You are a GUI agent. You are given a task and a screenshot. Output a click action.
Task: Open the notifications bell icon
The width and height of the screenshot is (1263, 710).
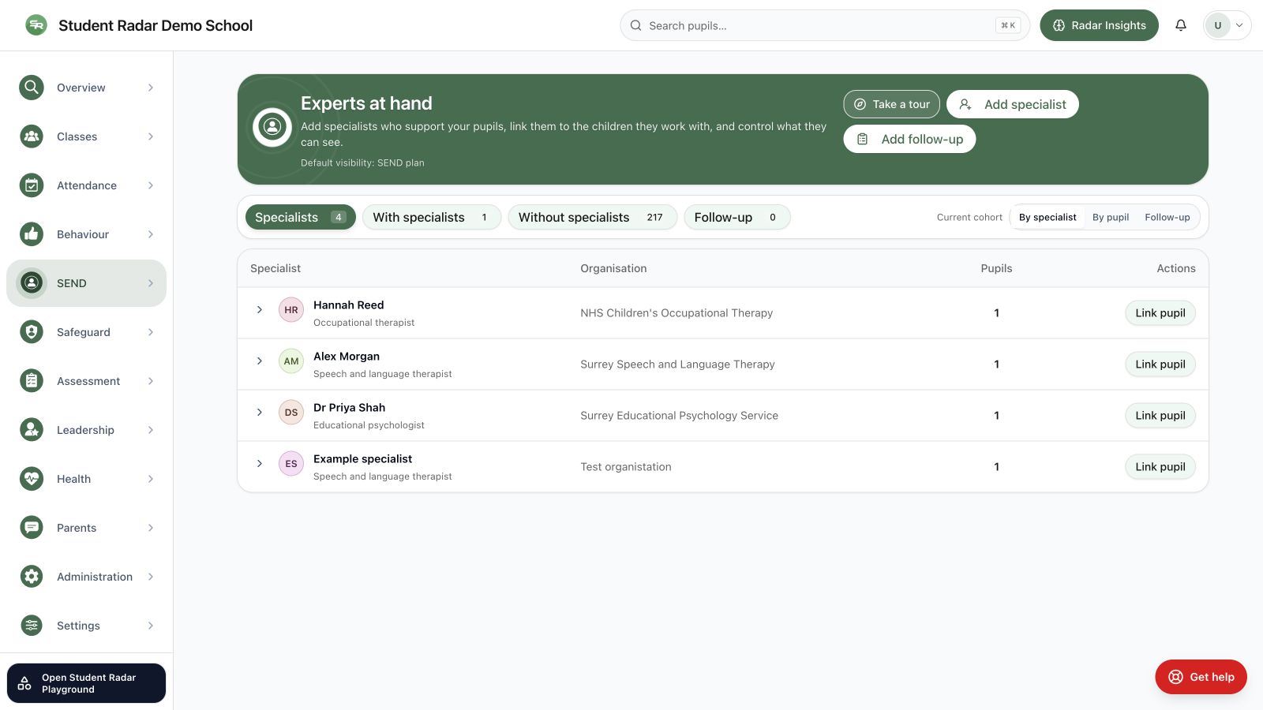tap(1180, 25)
